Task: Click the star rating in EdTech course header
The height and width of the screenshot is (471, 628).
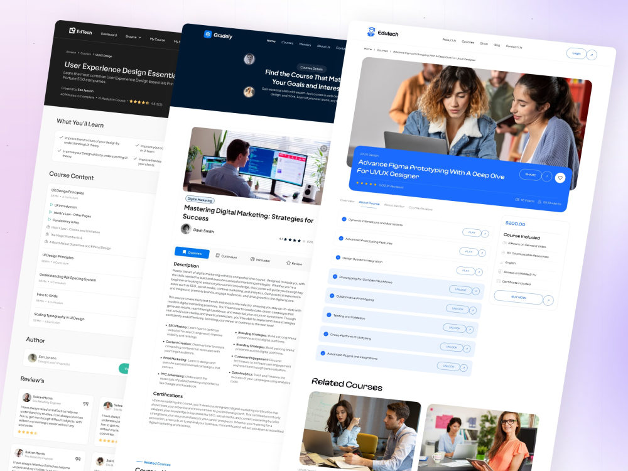Action: [x=139, y=102]
